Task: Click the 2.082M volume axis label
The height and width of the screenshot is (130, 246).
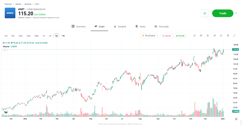Action: [236, 111]
